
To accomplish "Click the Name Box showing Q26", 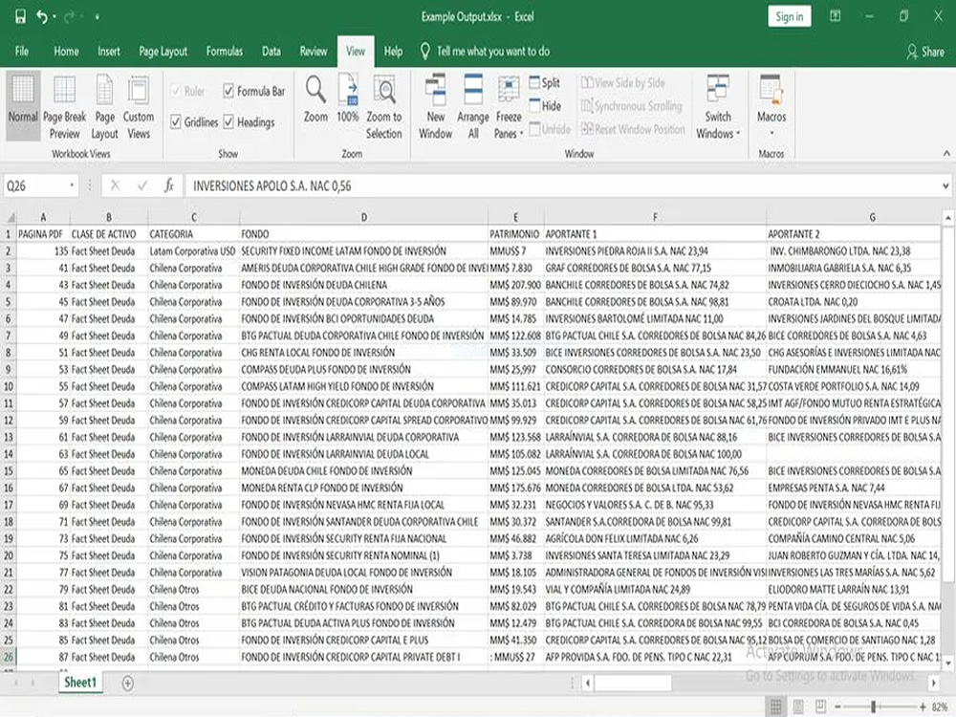I will click(x=34, y=185).
